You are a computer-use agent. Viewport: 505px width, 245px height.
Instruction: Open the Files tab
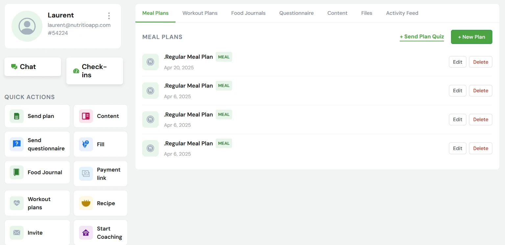point(367,13)
